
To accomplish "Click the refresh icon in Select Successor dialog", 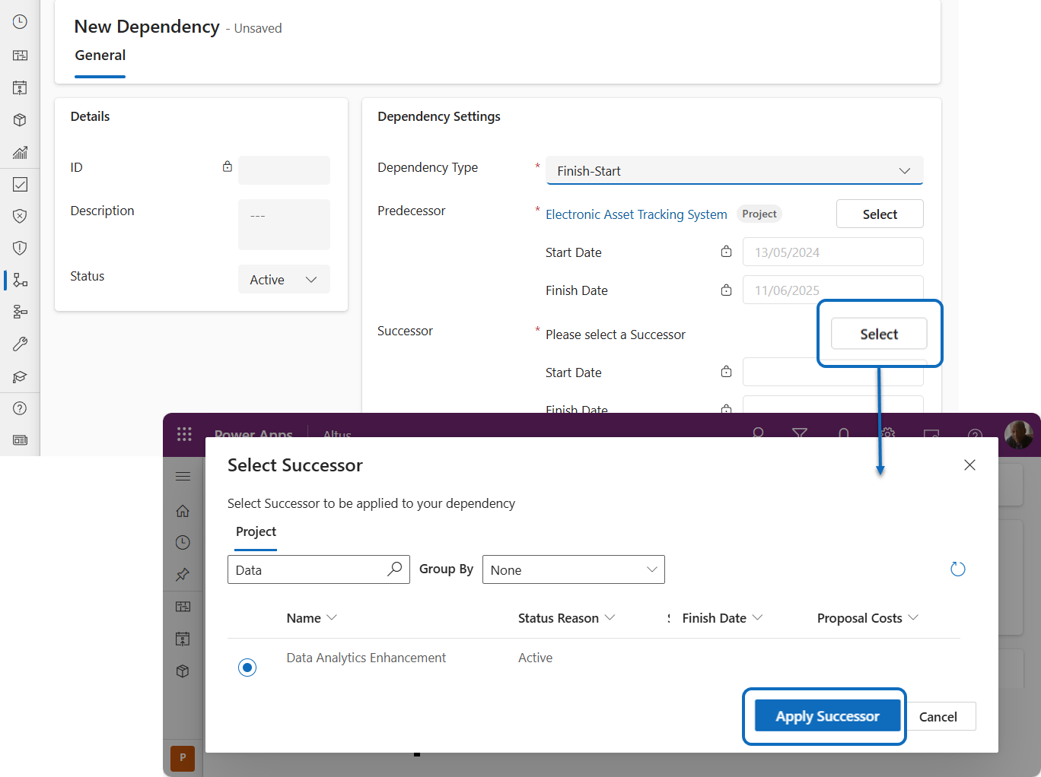I will (x=957, y=569).
